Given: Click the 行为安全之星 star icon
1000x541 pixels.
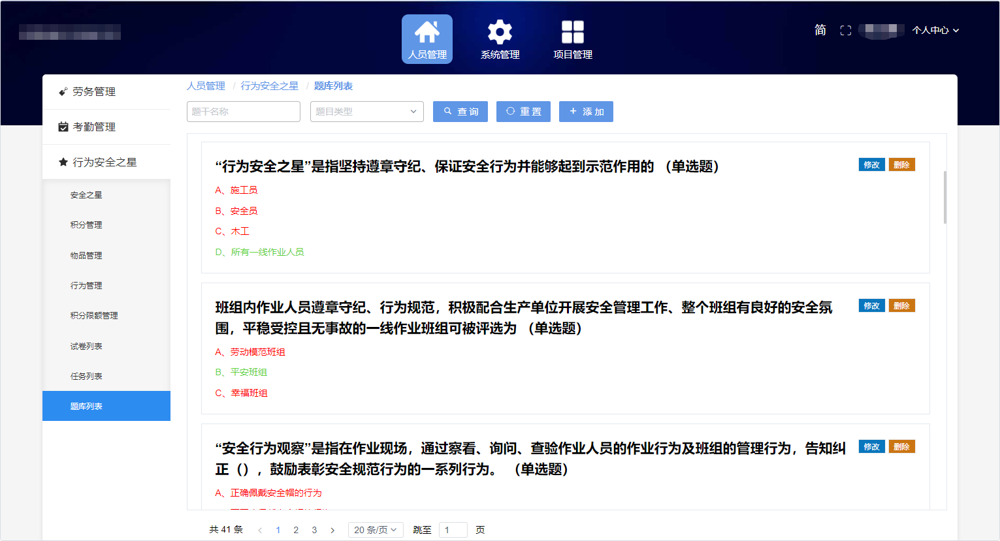Looking at the screenshot, I should [x=63, y=162].
